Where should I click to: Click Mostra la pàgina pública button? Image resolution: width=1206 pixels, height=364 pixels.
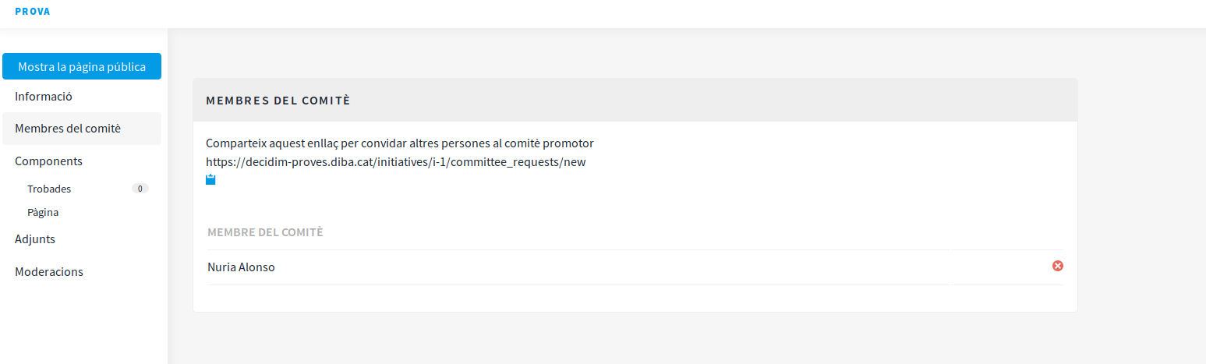click(x=82, y=66)
